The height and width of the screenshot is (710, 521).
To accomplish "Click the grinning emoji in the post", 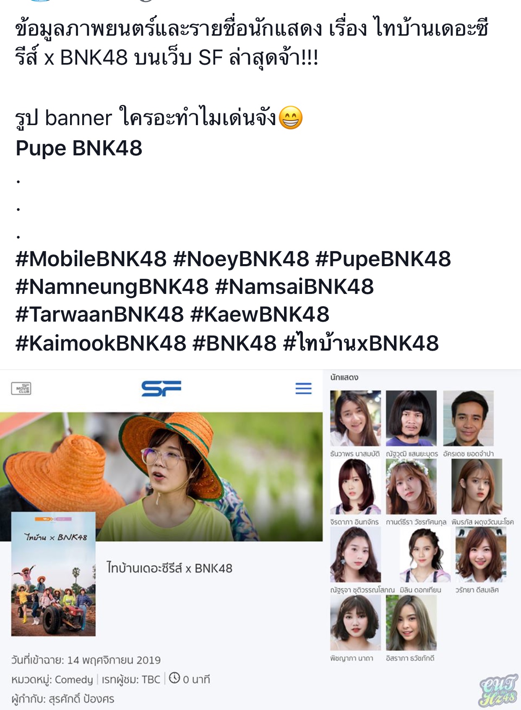I will (290, 118).
